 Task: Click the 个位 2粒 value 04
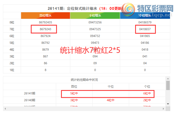pyautogui.click(x=145, y=63)
